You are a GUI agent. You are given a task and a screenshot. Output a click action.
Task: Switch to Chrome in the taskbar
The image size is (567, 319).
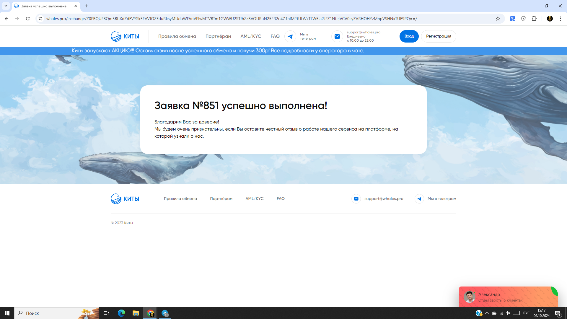[x=150, y=313]
